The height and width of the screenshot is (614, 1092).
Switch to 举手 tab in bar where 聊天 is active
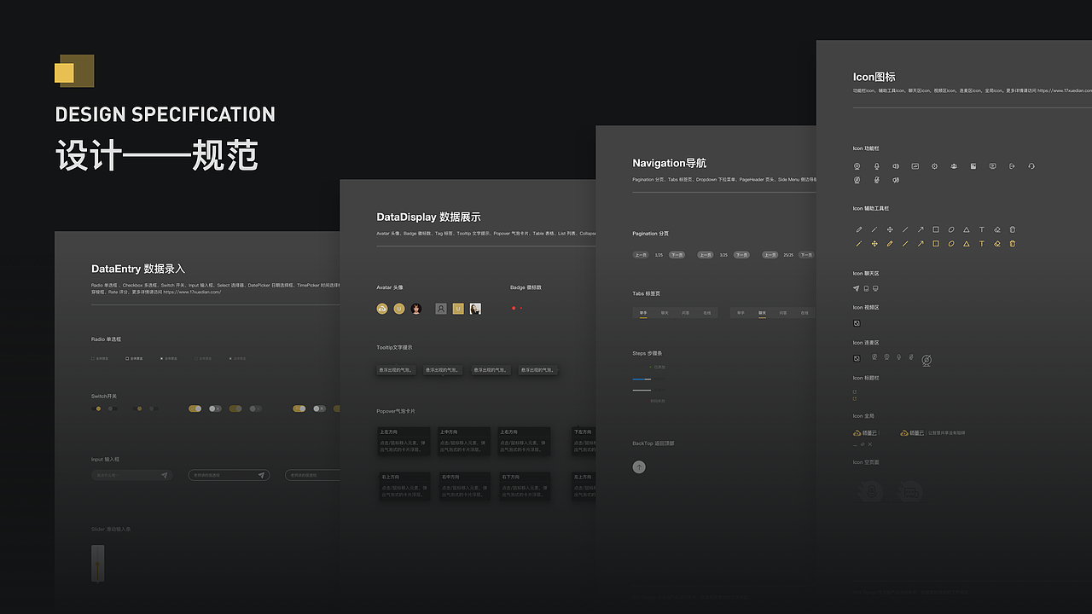point(741,313)
